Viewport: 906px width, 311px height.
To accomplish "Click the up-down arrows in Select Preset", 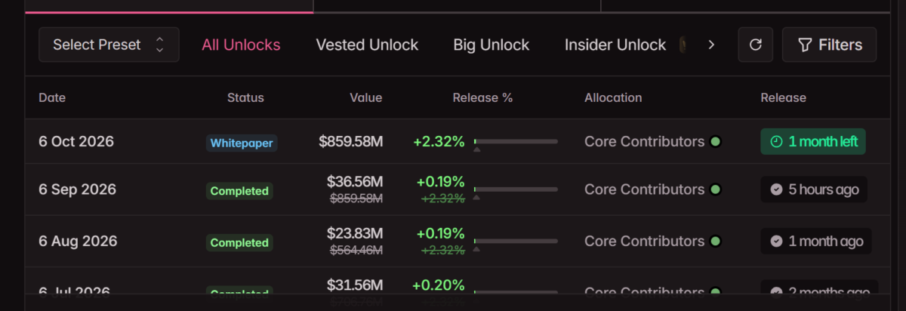I will point(159,45).
